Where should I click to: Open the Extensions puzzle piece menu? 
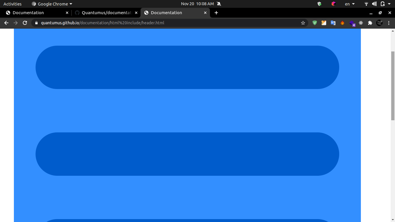point(370,23)
